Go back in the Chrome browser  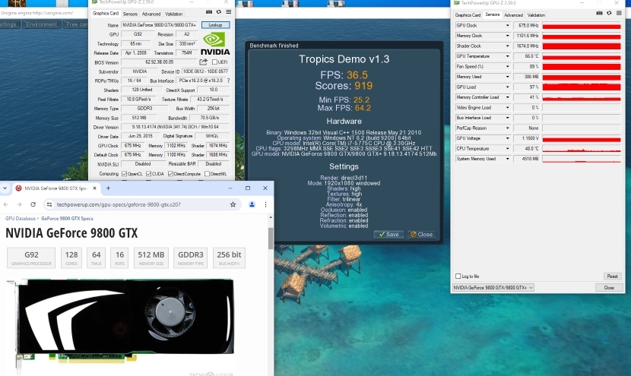(x=6, y=204)
